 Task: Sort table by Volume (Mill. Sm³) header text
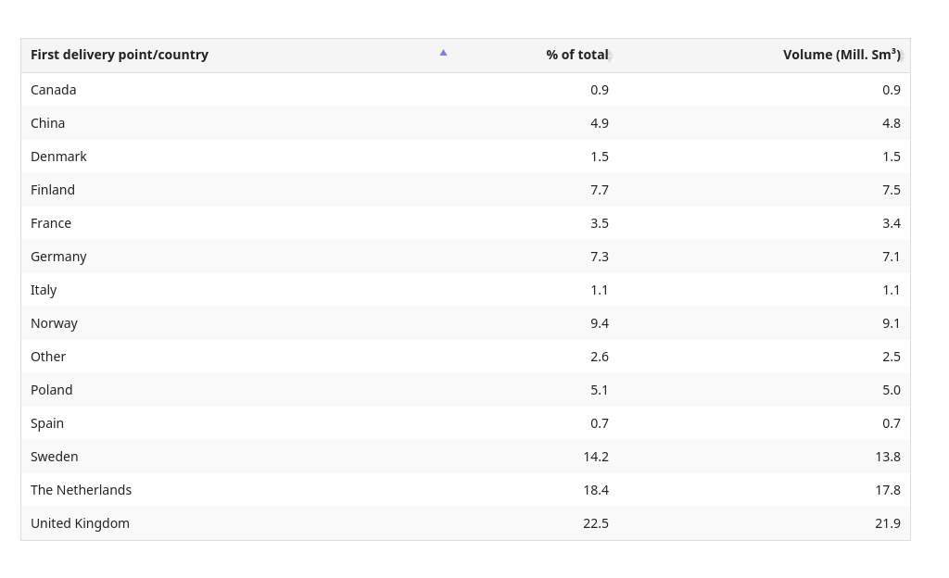coord(841,55)
